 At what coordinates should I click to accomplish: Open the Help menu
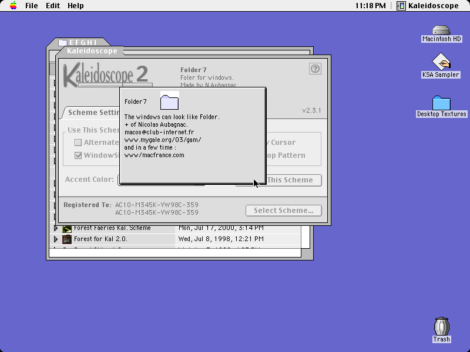coord(76,6)
